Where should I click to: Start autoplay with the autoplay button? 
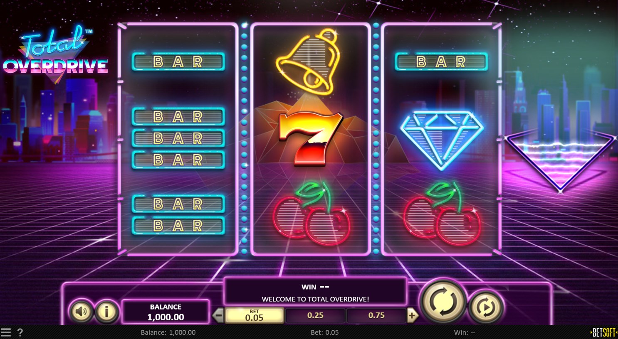pyautogui.click(x=486, y=307)
